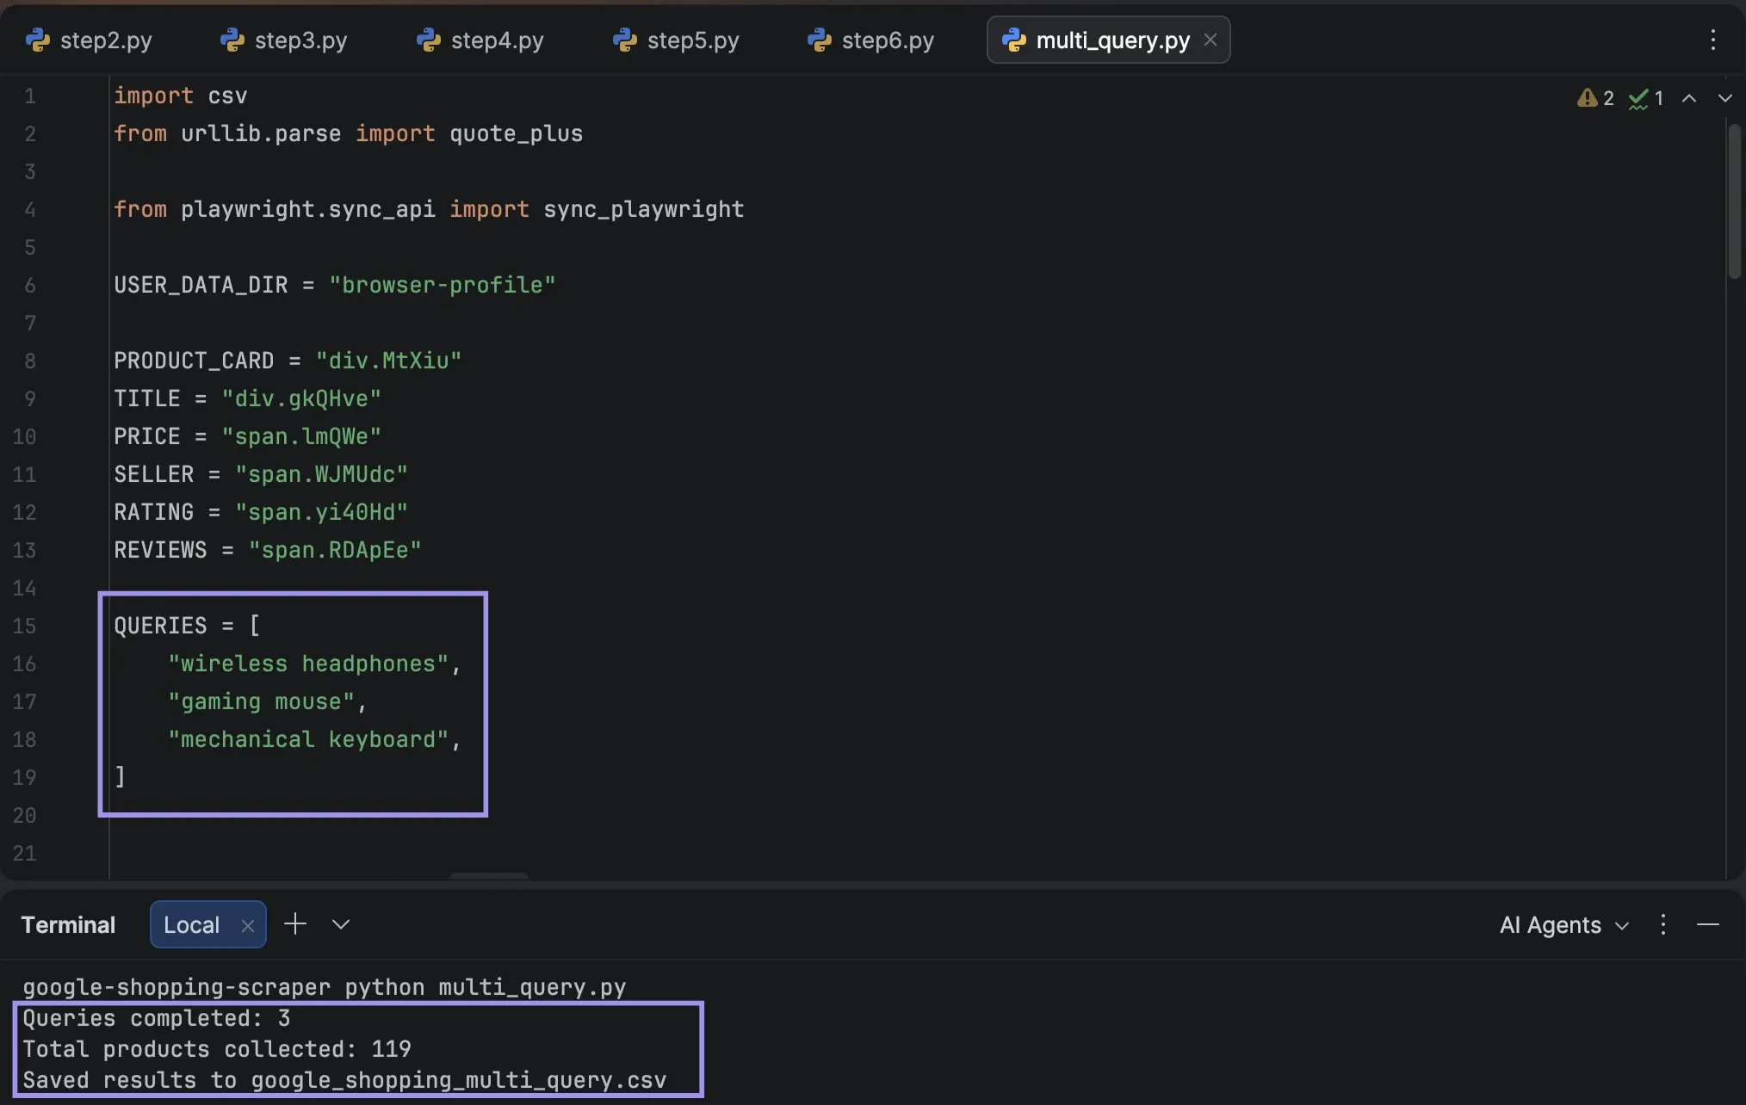
Task: Click the "span.RDApEe" reviews selector
Action: 335,550
